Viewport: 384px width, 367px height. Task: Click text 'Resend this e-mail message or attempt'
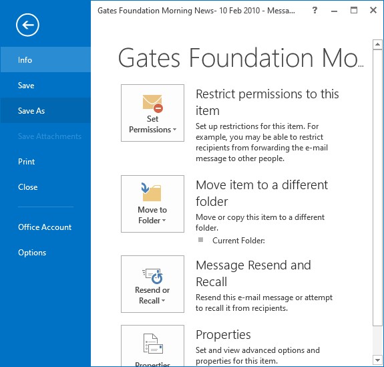264,297
